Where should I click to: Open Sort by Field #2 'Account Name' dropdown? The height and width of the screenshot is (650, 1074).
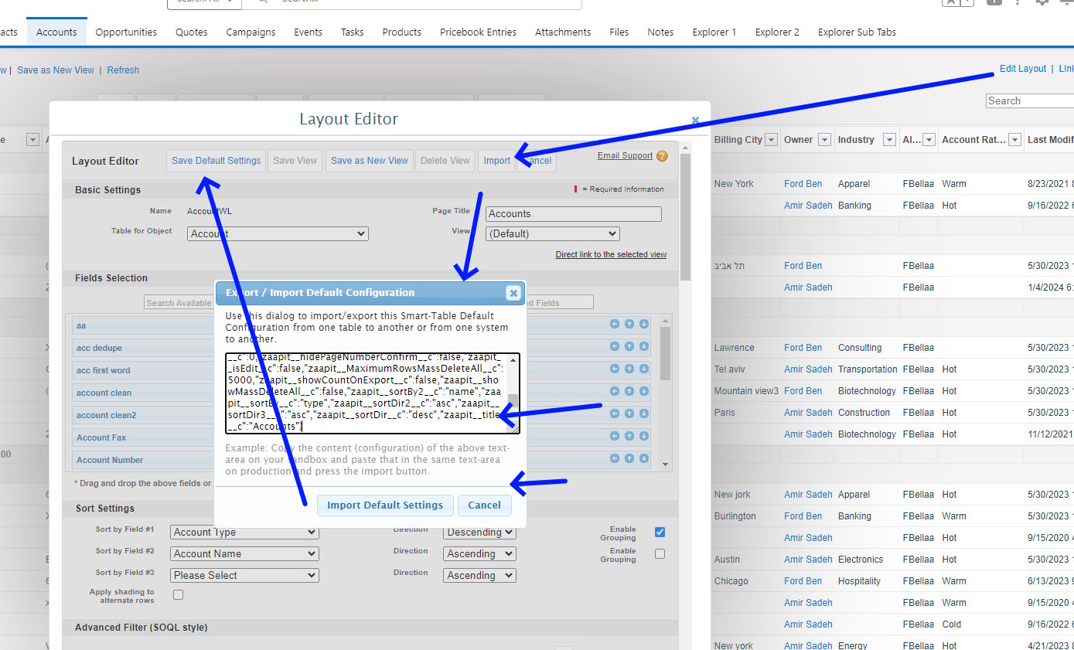(244, 553)
